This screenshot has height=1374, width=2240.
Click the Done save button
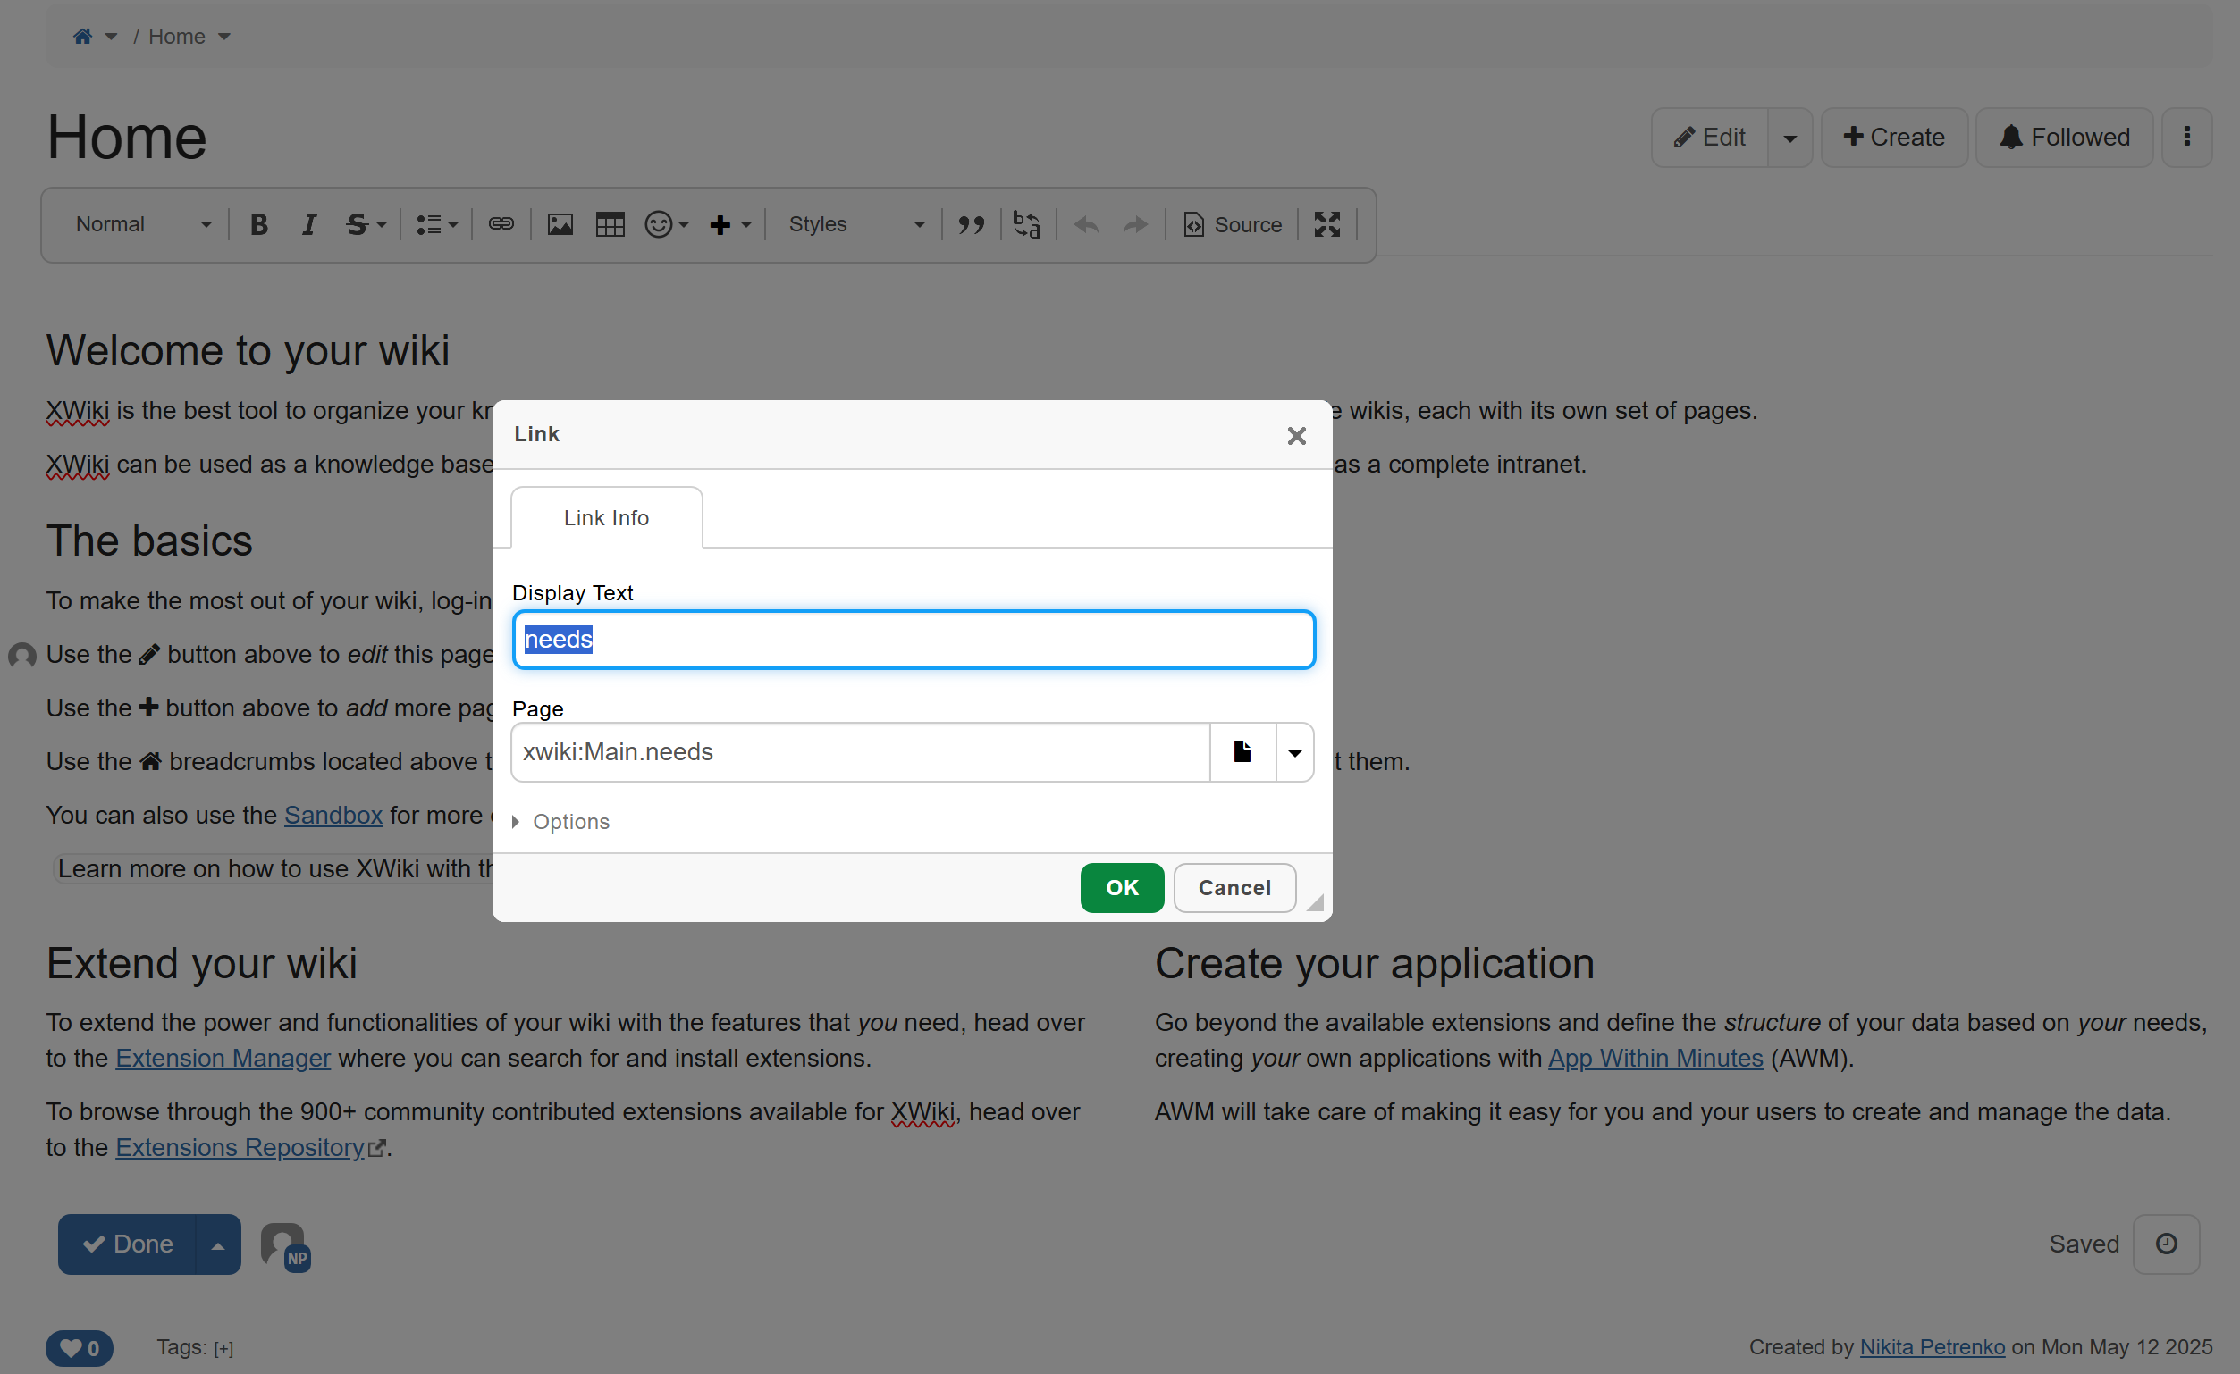click(127, 1244)
